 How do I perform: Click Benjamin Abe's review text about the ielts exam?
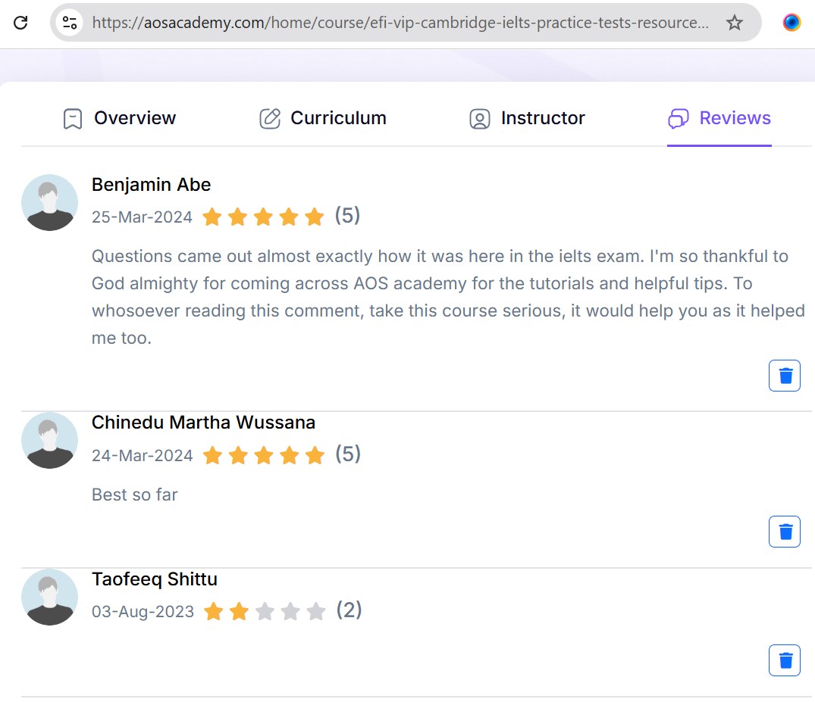[448, 297]
